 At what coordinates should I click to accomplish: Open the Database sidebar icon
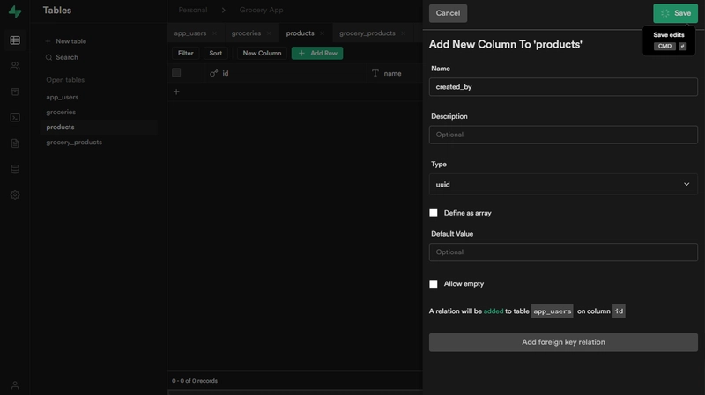point(15,169)
